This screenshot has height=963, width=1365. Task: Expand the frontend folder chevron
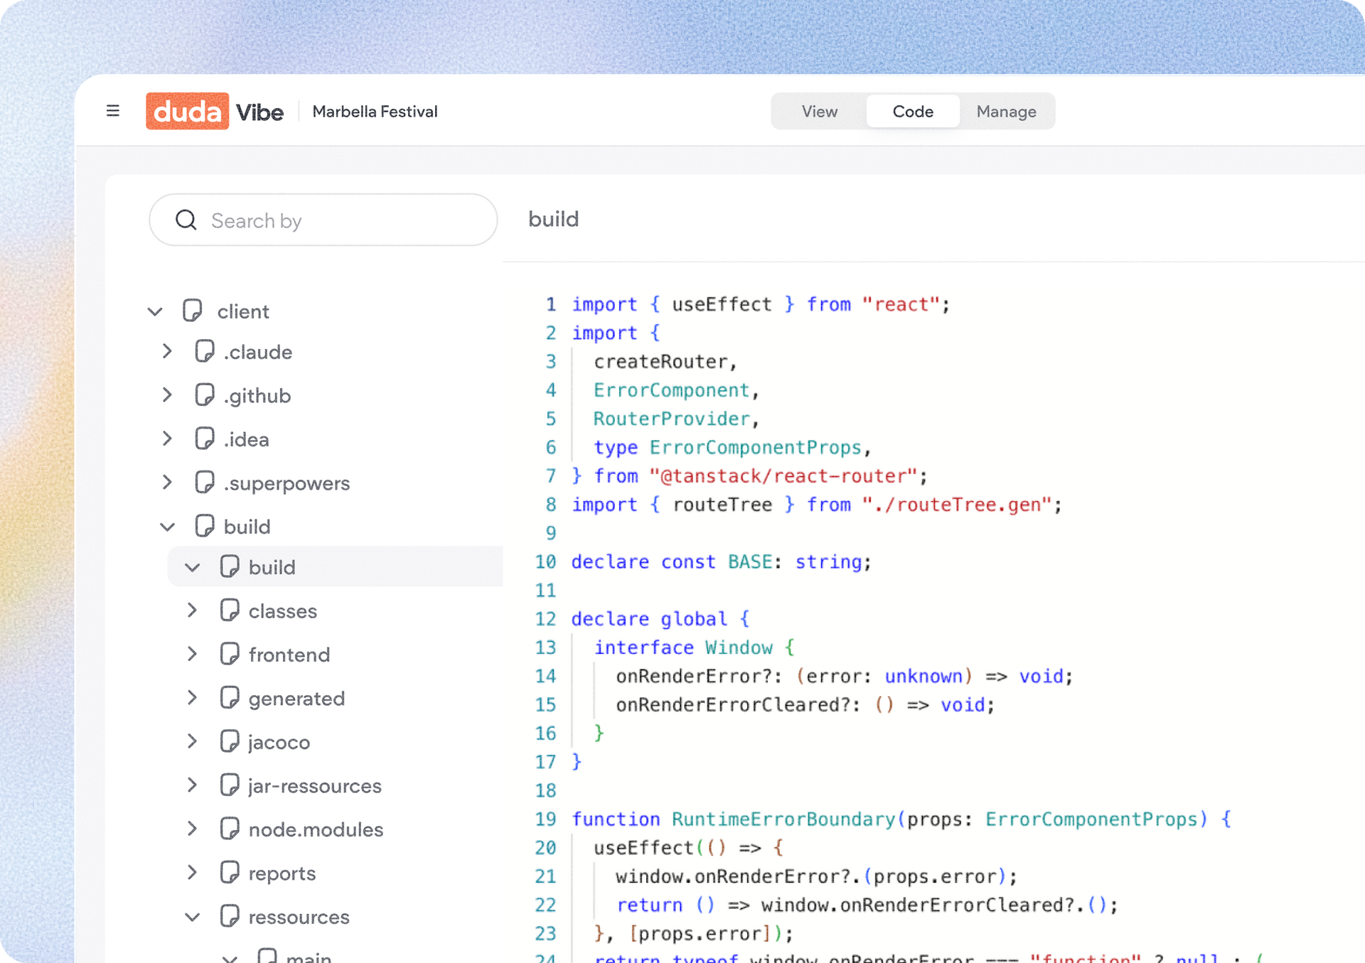pyautogui.click(x=192, y=654)
